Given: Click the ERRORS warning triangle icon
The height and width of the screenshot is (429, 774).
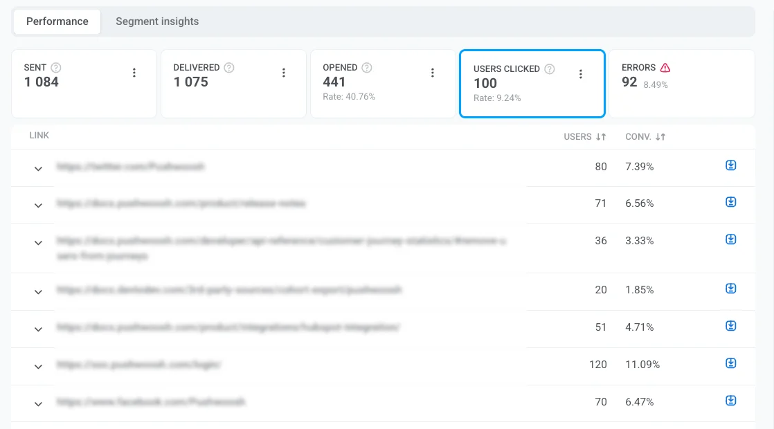Looking at the screenshot, I should pos(664,67).
